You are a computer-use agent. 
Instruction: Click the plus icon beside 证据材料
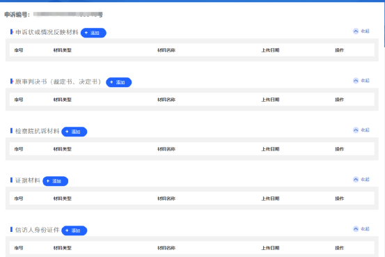point(48,181)
